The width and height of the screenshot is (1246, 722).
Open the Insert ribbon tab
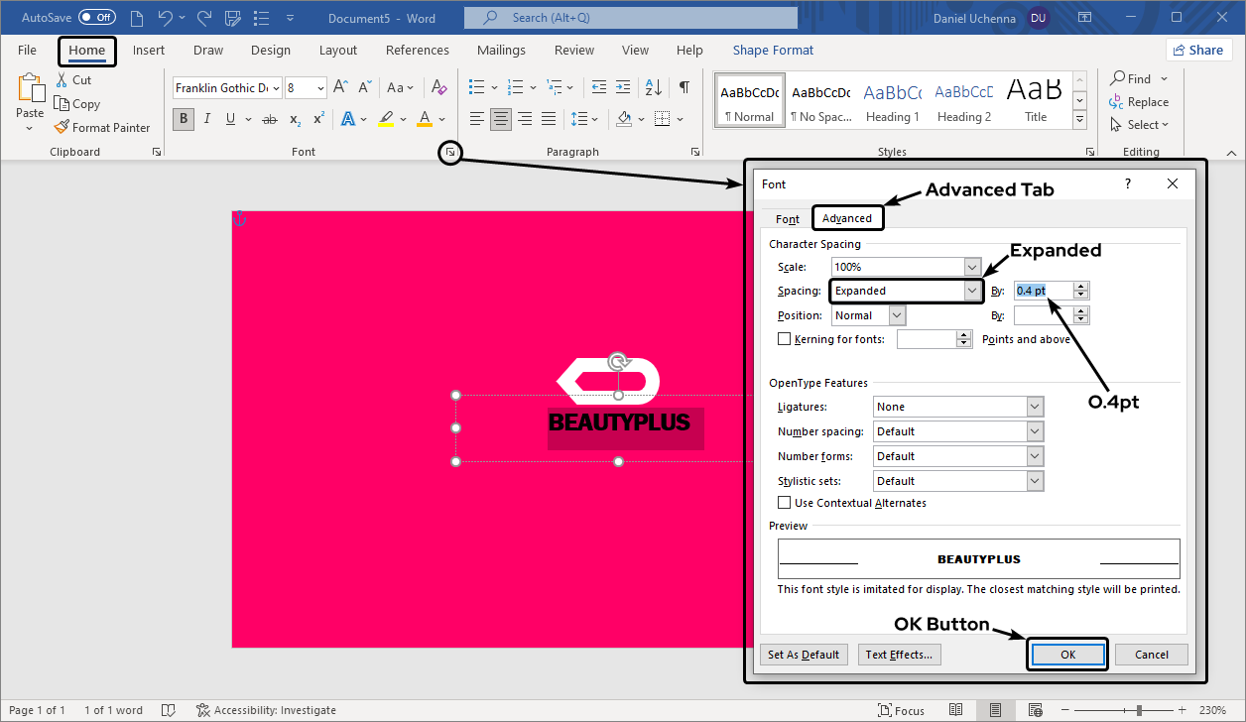click(149, 51)
